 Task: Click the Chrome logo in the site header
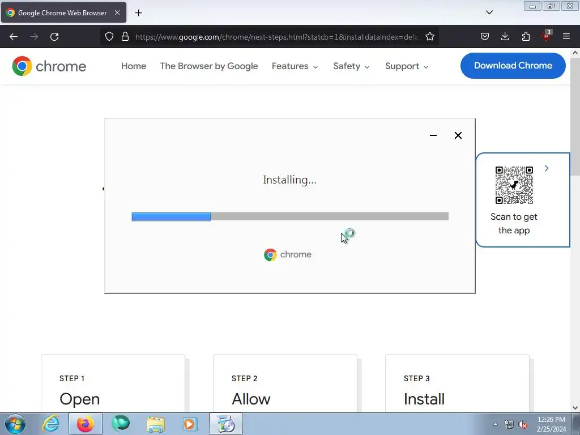(49, 66)
